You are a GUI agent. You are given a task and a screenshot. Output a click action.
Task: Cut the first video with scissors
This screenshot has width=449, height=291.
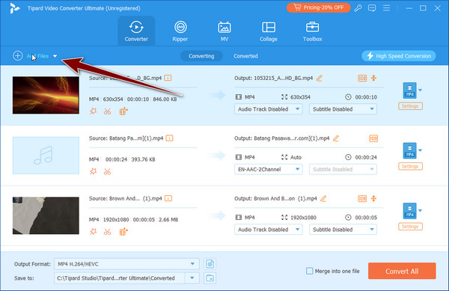pos(107,111)
